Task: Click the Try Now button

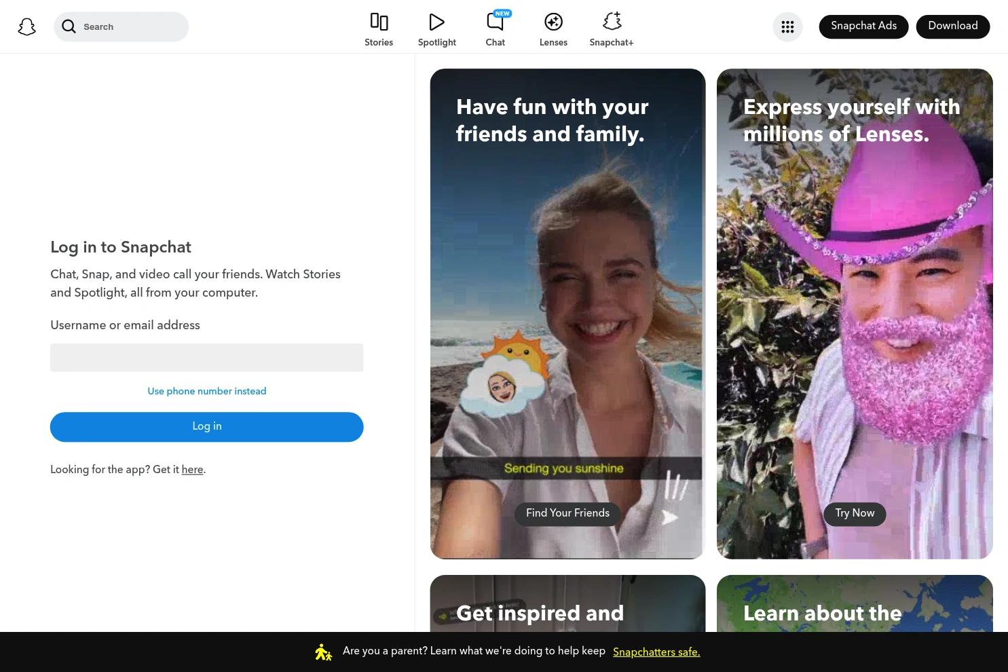Action: tap(855, 513)
